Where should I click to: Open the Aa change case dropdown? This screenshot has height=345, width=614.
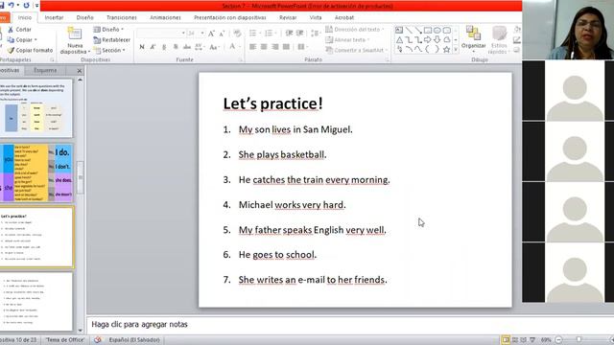point(215,47)
